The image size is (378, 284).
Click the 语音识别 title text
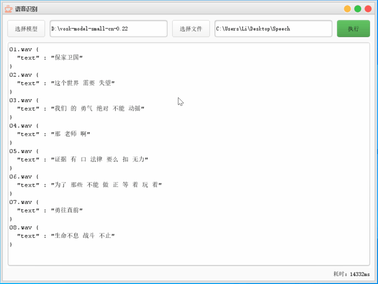click(x=26, y=9)
